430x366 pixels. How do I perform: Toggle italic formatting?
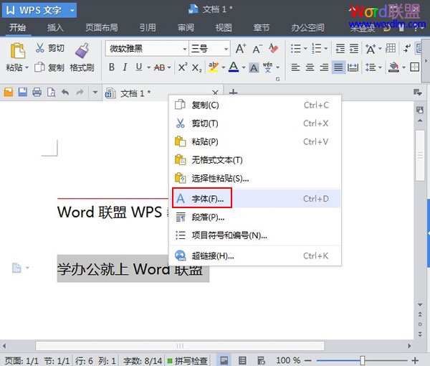point(125,67)
